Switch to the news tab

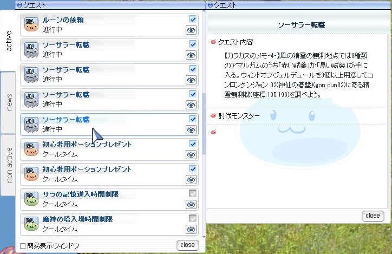[x=9, y=102]
